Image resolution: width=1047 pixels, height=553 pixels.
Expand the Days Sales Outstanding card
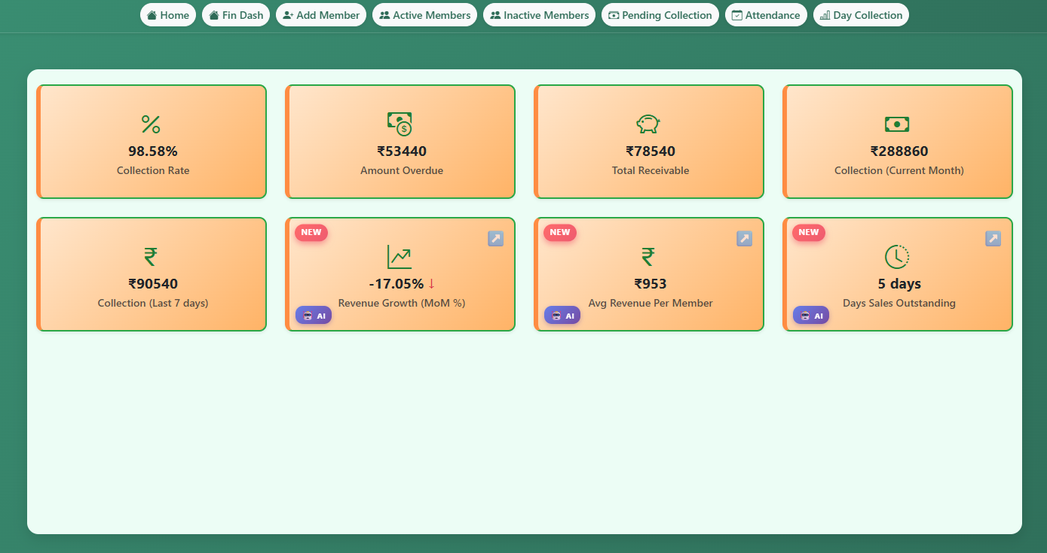pyautogui.click(x=993, y=237)
